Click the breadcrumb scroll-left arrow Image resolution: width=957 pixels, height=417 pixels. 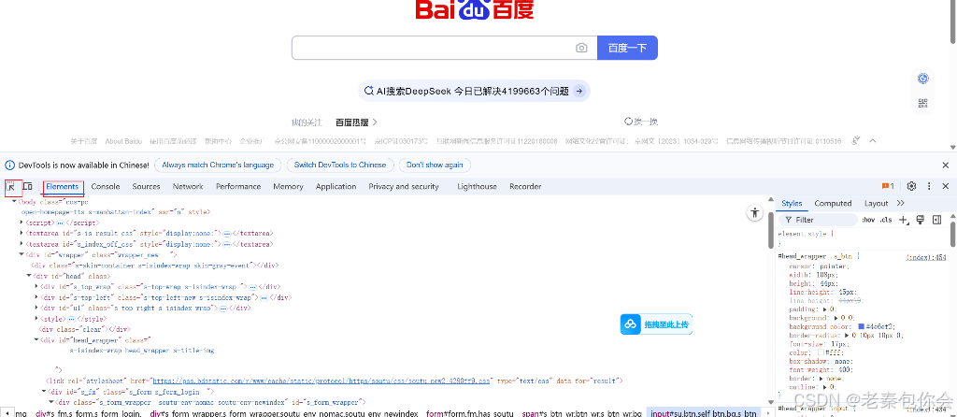point(7,413)
